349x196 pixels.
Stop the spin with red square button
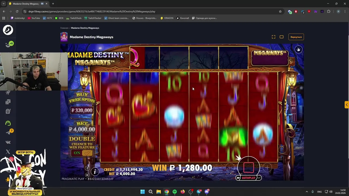coord(248,167)
